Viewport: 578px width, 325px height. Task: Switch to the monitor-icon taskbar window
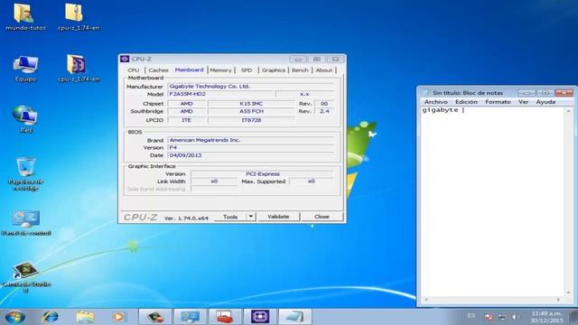point(191,317)
